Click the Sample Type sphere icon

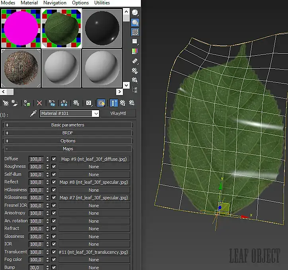(x=135, y=13)
